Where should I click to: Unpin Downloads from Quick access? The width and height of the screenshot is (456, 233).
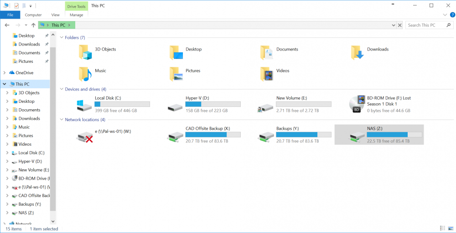(x=47, y=44)
